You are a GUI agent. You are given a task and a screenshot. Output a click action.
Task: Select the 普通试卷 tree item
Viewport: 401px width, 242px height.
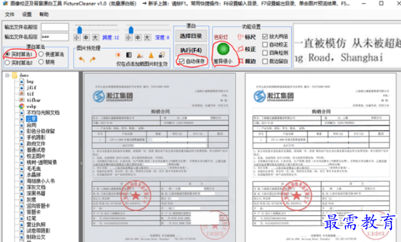point(36,150)
